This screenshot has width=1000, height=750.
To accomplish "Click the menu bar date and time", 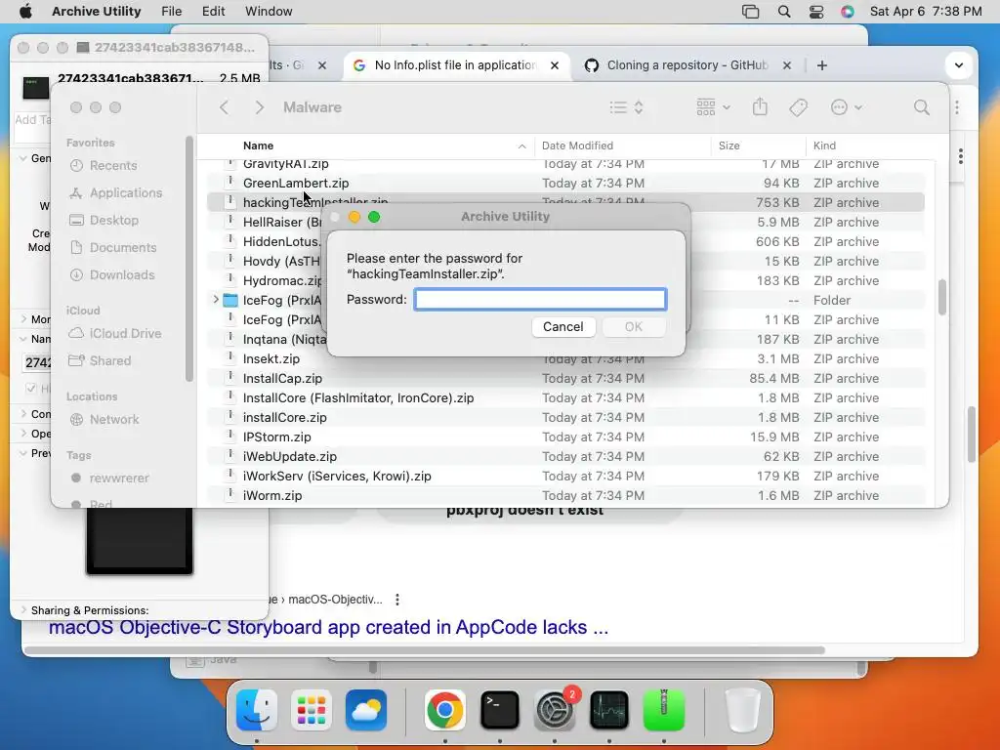I will [x=926, y=11].
